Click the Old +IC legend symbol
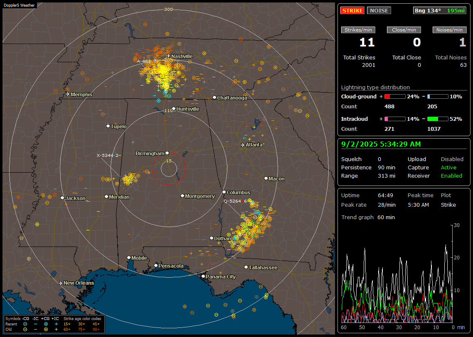Screen dimensions: 473x337 click(56, 330)
